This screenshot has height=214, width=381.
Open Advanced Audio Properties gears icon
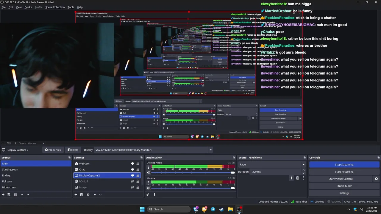(148, 194)
